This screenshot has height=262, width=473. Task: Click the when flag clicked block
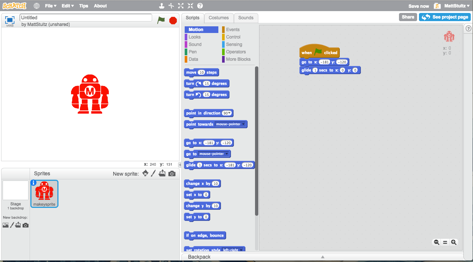tap(319, 52)
